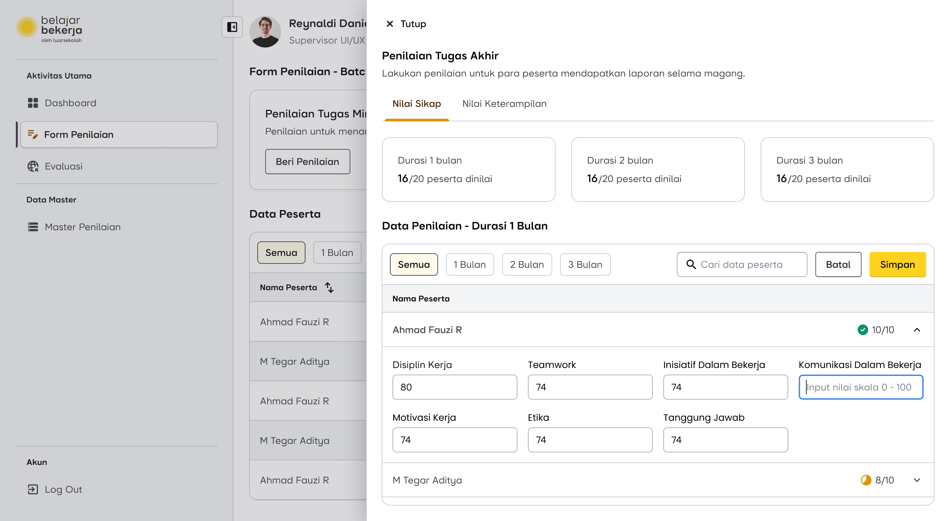Collapse Ahmad Fauzi R row chevron

917,330
